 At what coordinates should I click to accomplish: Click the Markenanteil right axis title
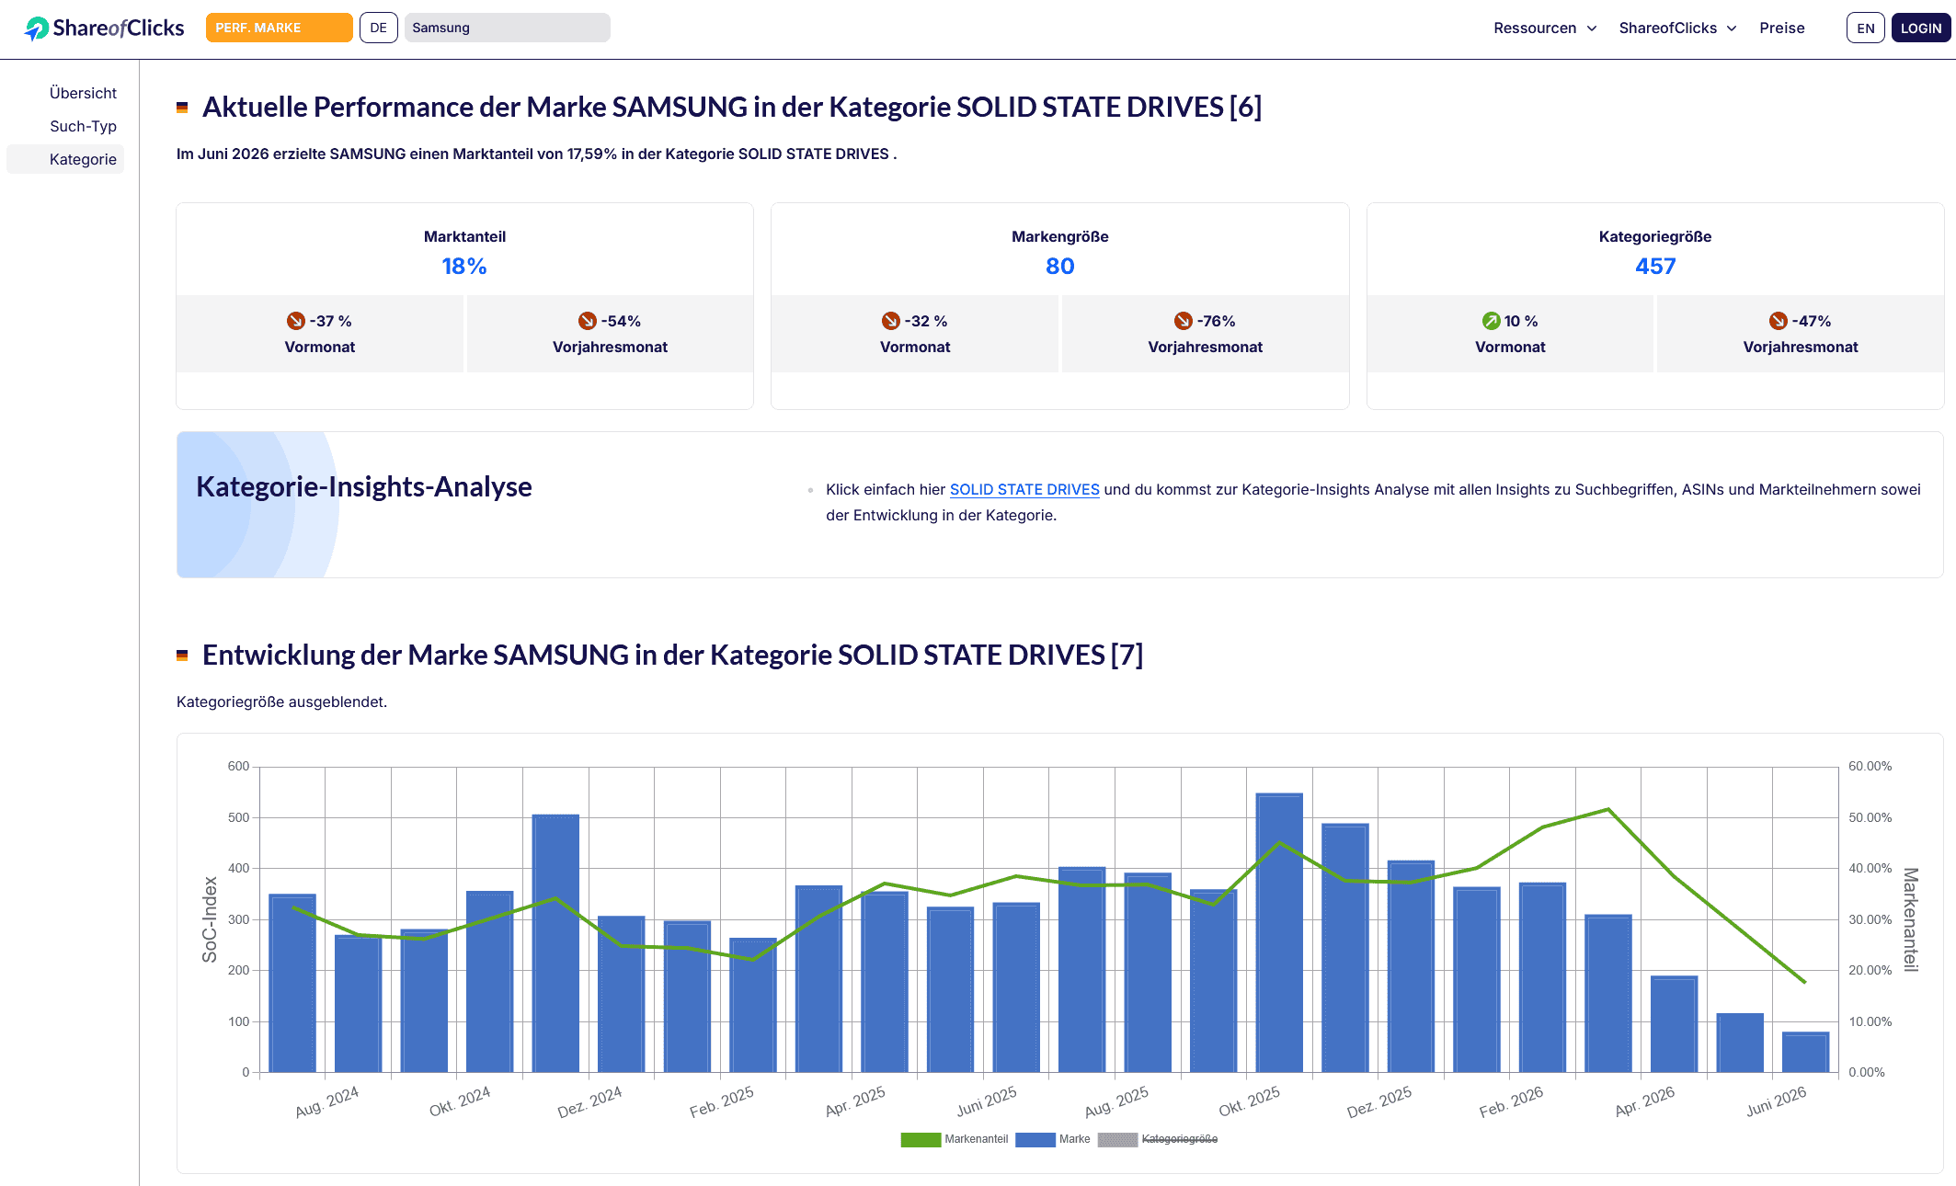click(x=1911, y=919)
